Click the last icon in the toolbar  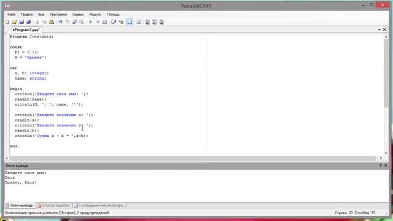[161, 22]
